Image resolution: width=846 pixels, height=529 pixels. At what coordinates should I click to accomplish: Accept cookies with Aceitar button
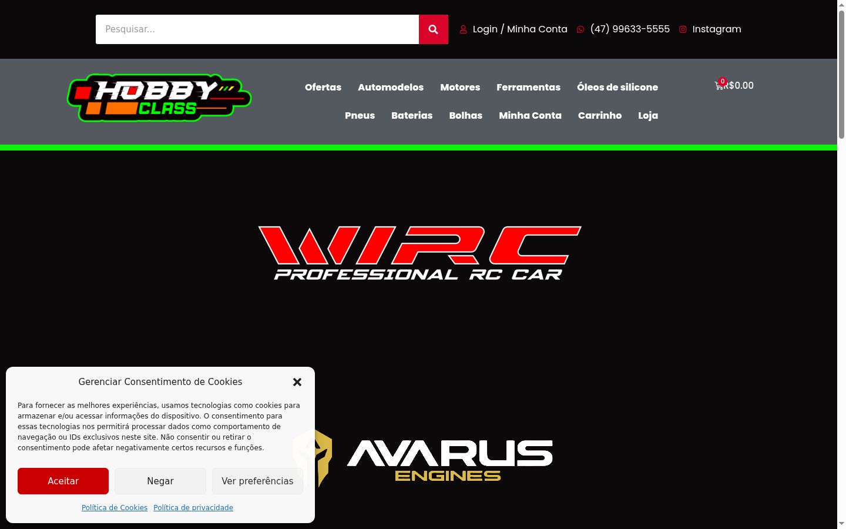(x=63, y=481)
